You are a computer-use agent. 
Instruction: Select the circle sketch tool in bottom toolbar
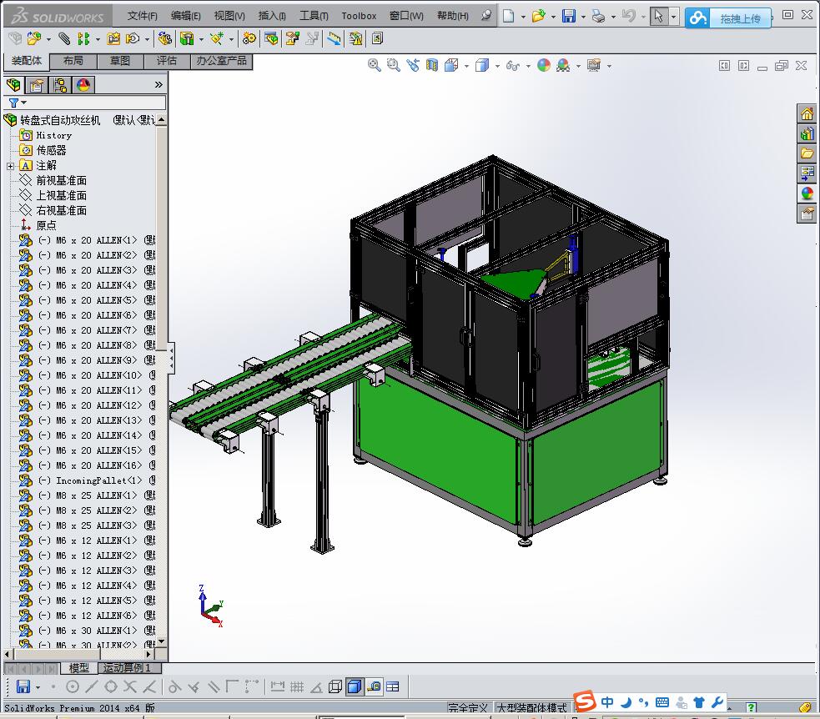73,686
